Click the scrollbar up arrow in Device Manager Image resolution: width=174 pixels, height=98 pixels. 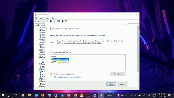(x=138, y=25)
